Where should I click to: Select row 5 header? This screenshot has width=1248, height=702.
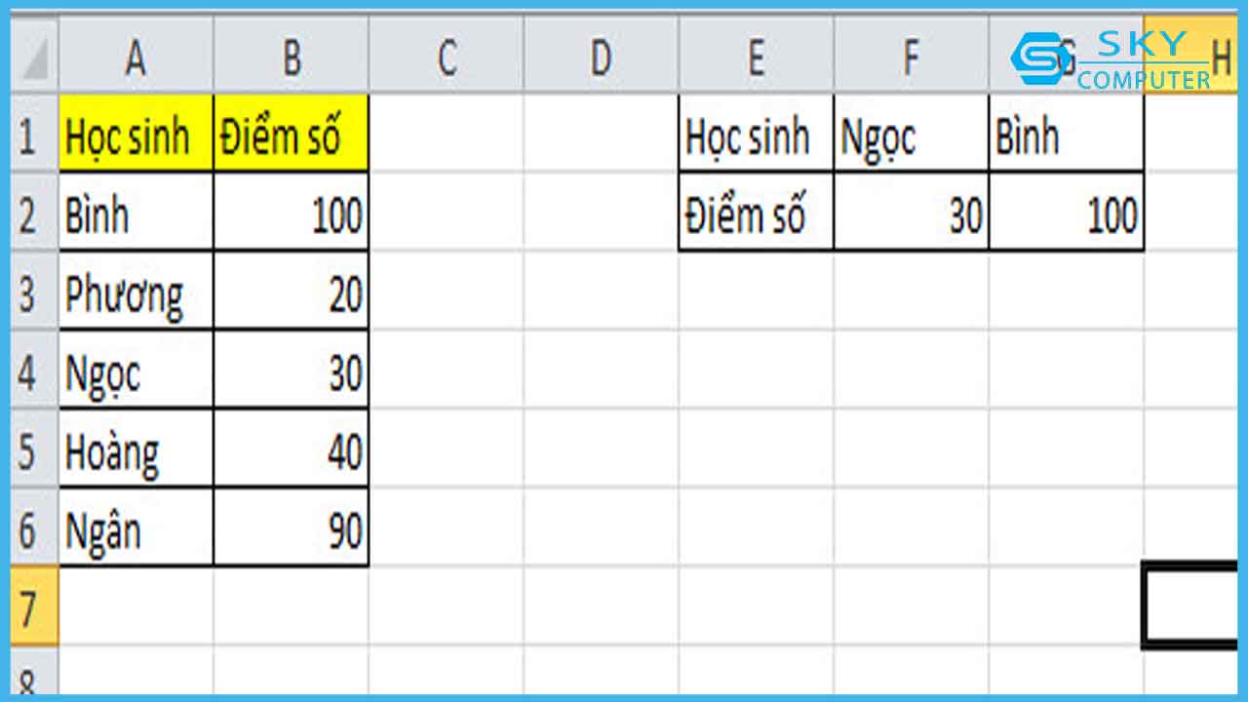pos(34,448)
